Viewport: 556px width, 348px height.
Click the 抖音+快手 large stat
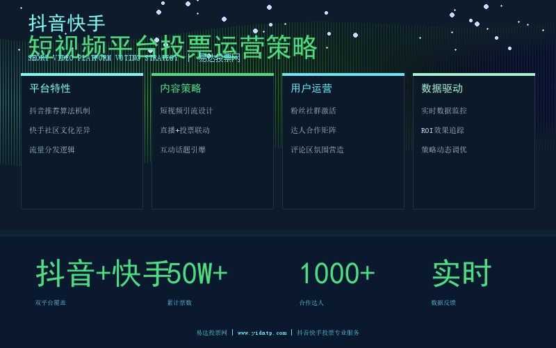point(102,274)
